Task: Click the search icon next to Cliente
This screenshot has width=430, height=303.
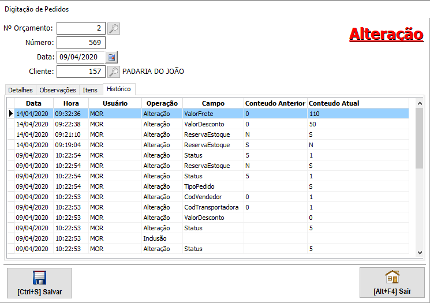Action: [x=114, y=72]
